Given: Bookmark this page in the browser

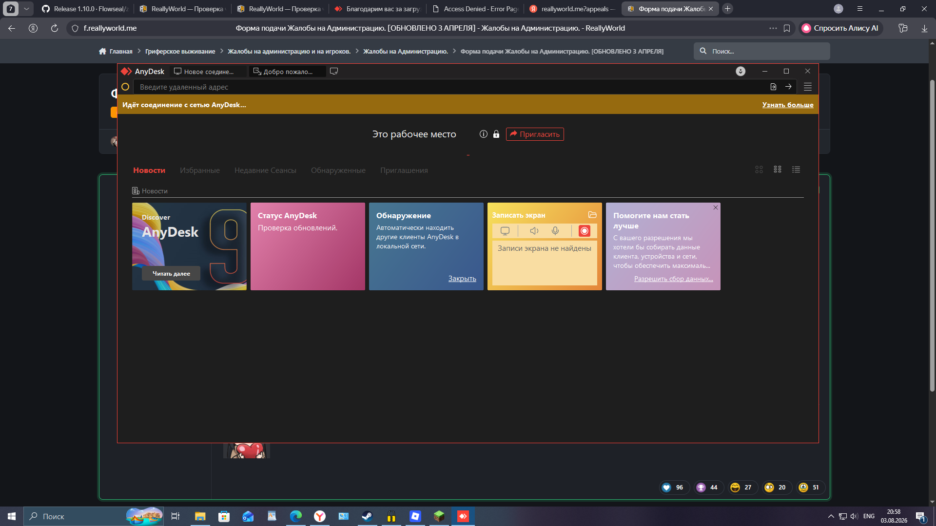Looking at the screenshot, I should (787, 28).
